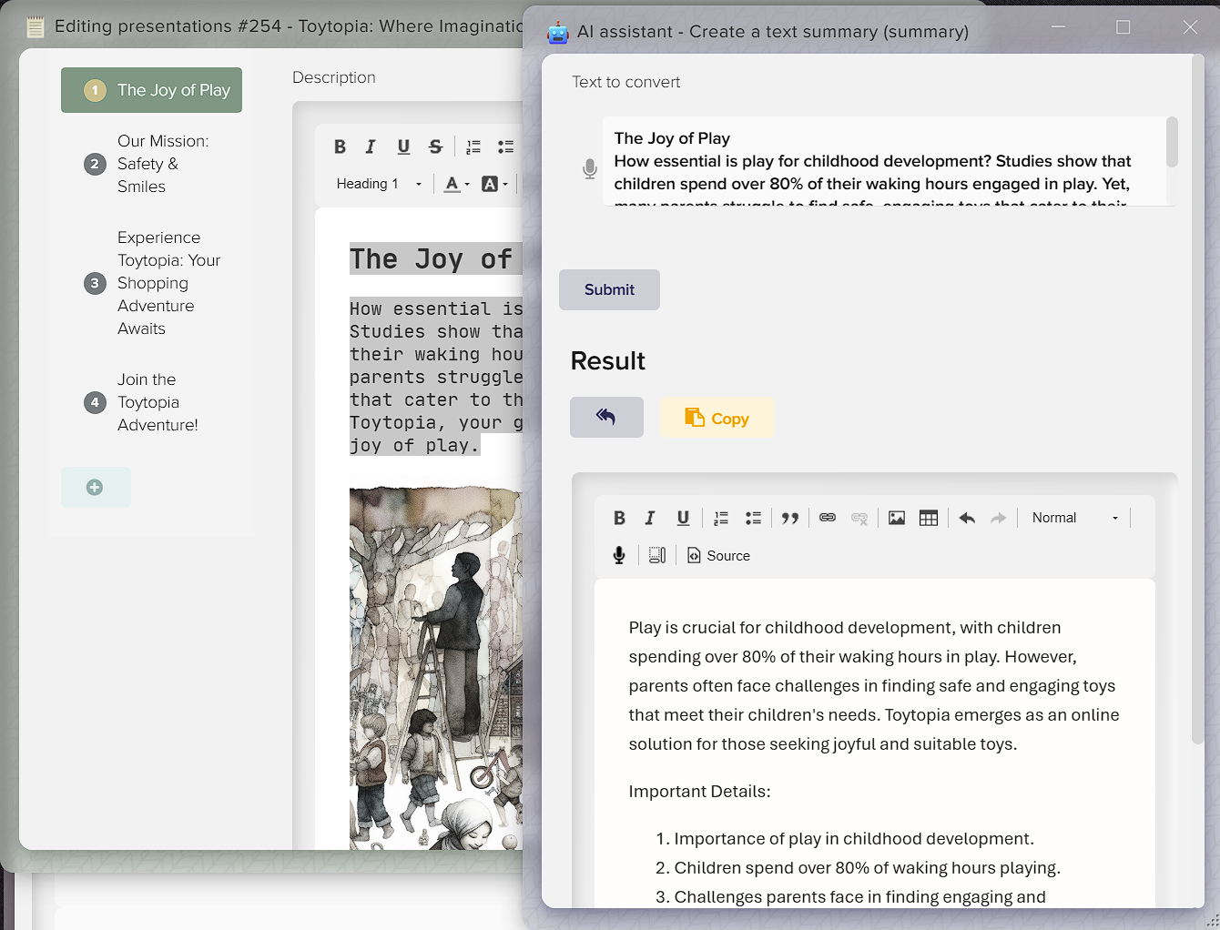The height and width of the screenshot is (930, 1220).
Task: Insert bulleted list in the Result editor
Action: [753, 518]
